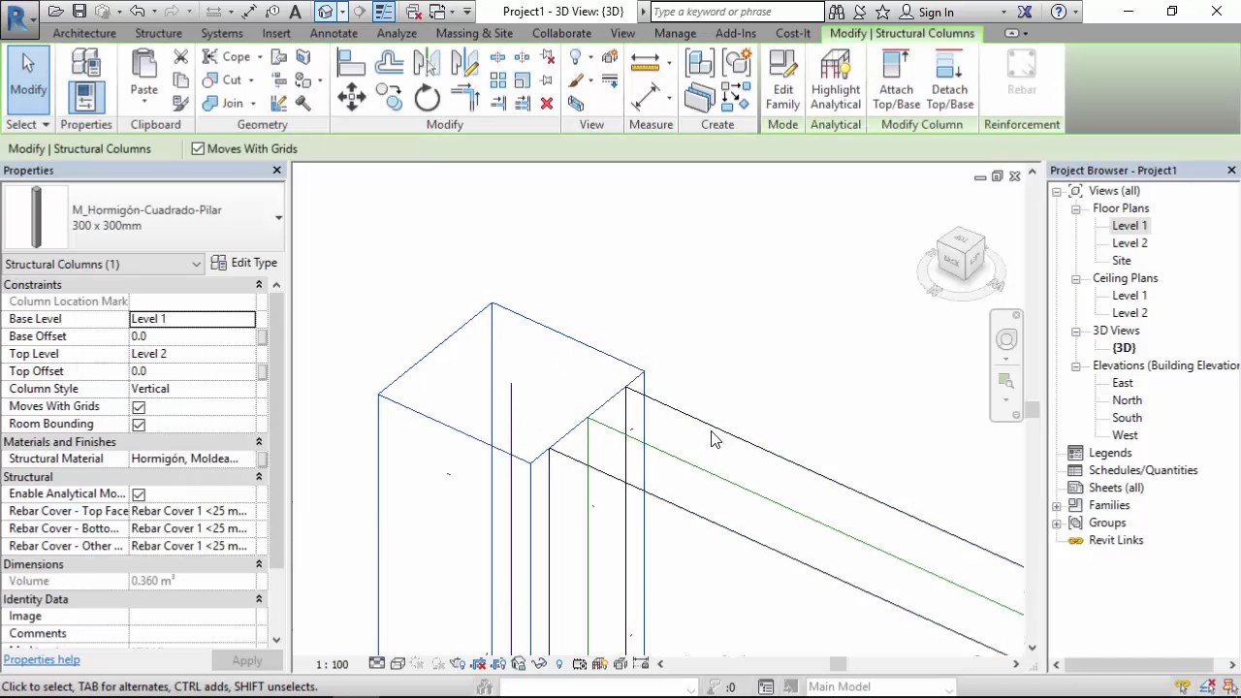Click the Default 3D View house icon
1241x698 pixels.
(x=325, y=12)
